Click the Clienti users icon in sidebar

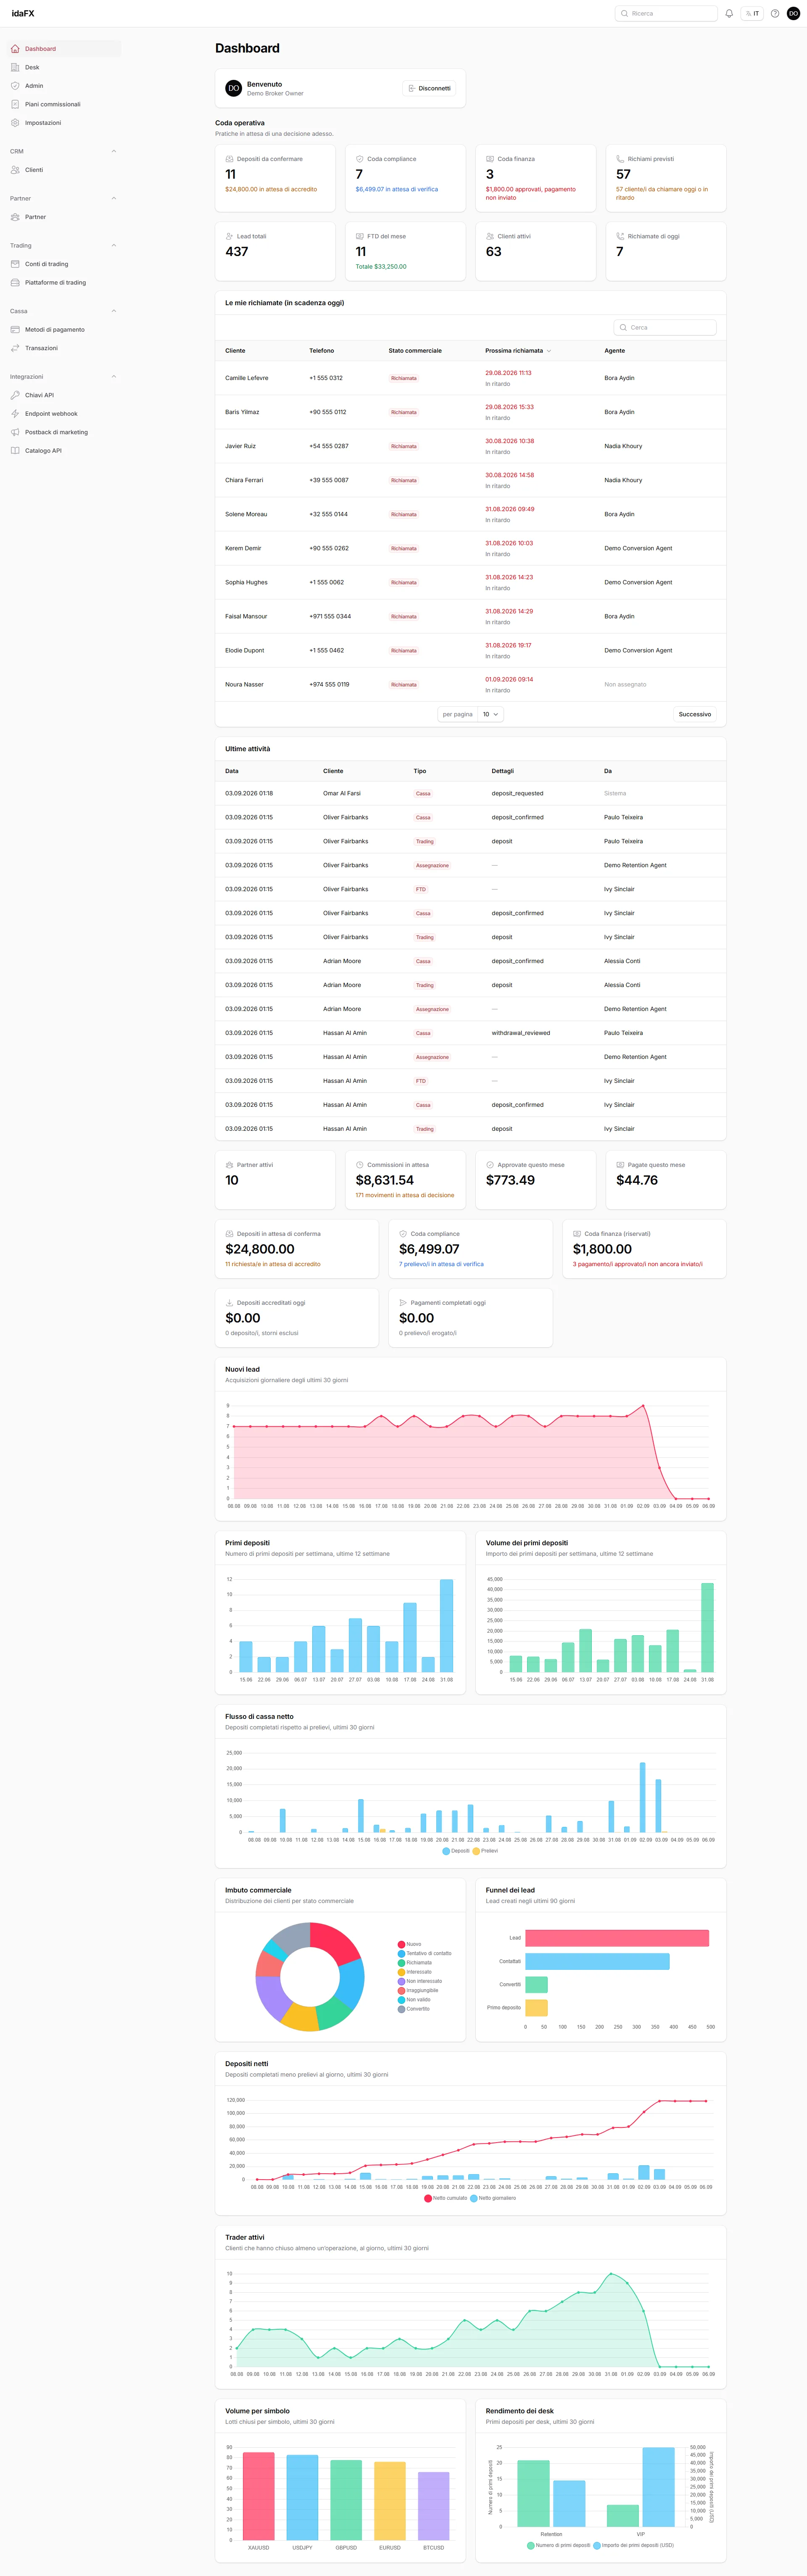pos(15,170)
